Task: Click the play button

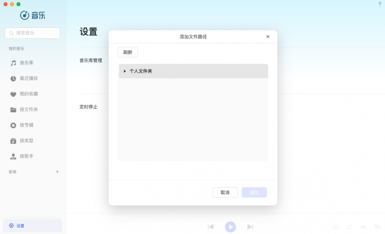Action: pos(231,227)
